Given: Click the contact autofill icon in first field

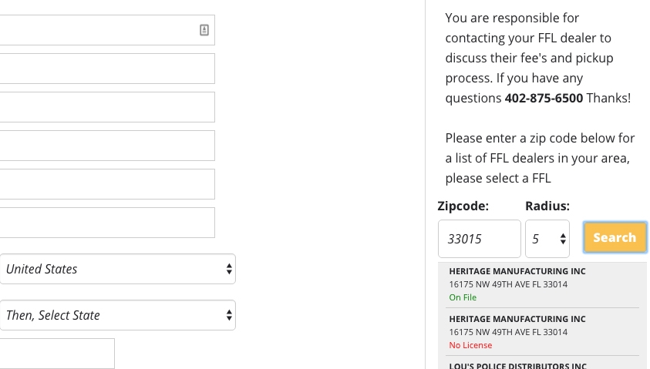Looking at the screenshot, I should pyautogui.click(x=204, y=30).
